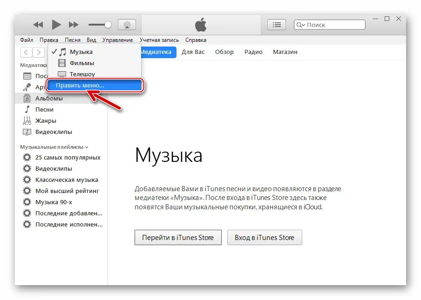Click gear icon of Мой высший рейтинг
Screen dimensions: 421x300
pos(27,191)
